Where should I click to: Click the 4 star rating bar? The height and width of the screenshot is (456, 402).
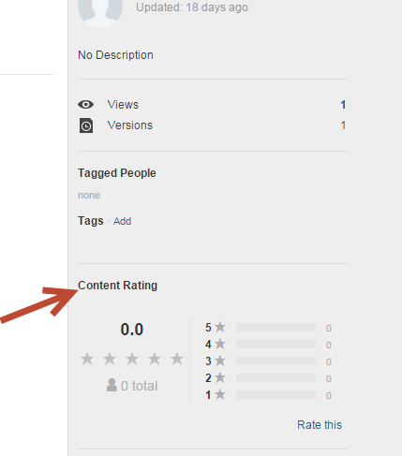[x=275, y=344]
